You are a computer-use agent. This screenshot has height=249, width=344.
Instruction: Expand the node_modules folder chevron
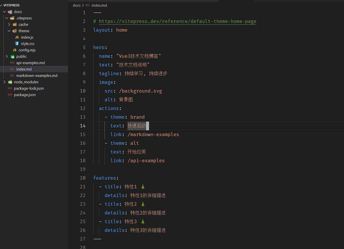4,82
